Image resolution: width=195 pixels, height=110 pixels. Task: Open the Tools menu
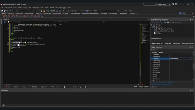42,8
